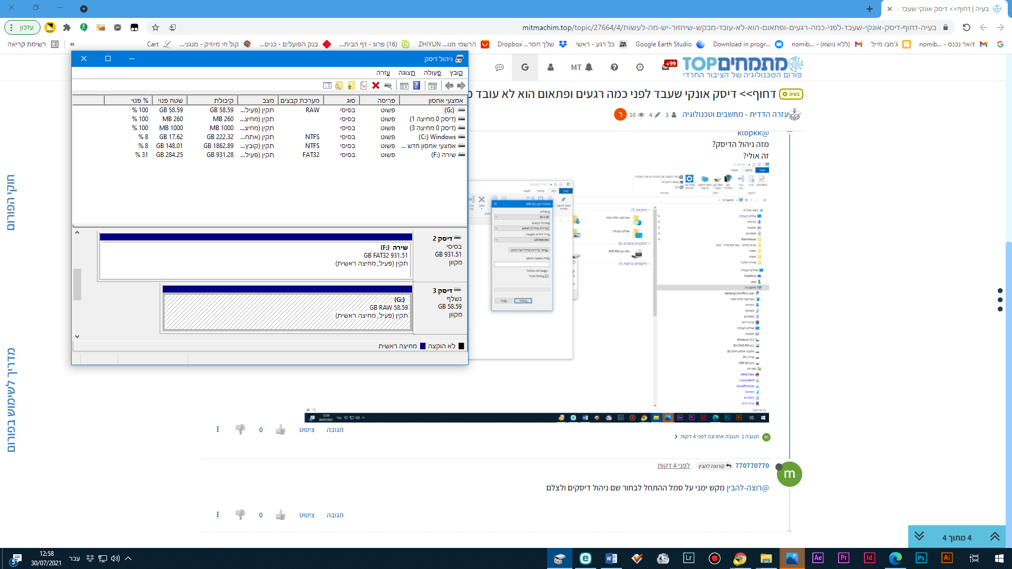
Task: Open Windows Start menu
Action: pyautogui.click(x=999, y=558)
